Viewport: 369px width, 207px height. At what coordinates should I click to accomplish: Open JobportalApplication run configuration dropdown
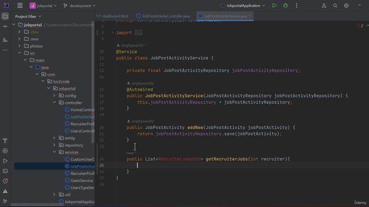tap(242, 6)
